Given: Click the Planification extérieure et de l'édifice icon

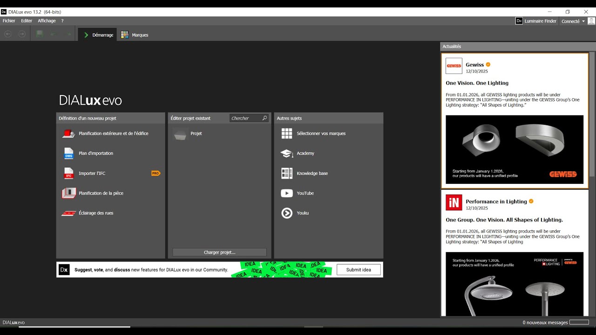Looking at the screenshot, I should 68,134.
